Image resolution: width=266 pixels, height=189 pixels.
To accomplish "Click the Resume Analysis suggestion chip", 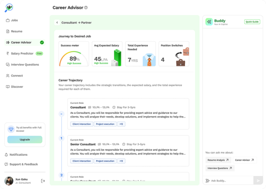I will (x=218, y=160).
